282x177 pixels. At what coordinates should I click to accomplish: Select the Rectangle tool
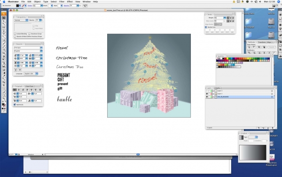(x=4, y=40)
